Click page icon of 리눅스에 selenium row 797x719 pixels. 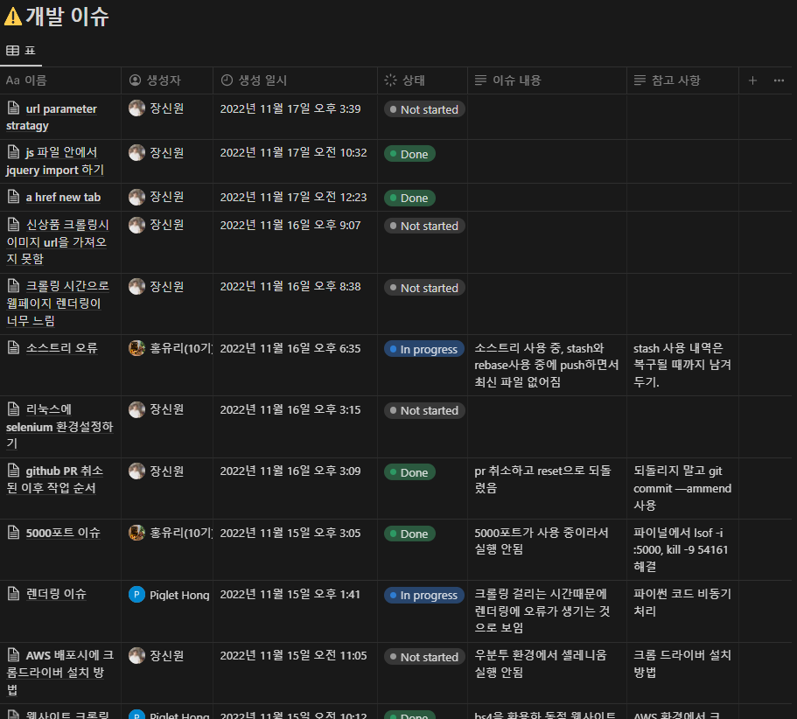[14, 408]
